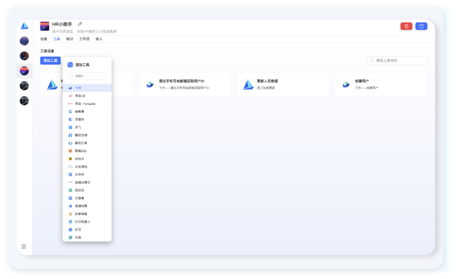Expand the sidebar using the bottom-left icon
This screenshot has height=279, width=456.
point(24,246)
